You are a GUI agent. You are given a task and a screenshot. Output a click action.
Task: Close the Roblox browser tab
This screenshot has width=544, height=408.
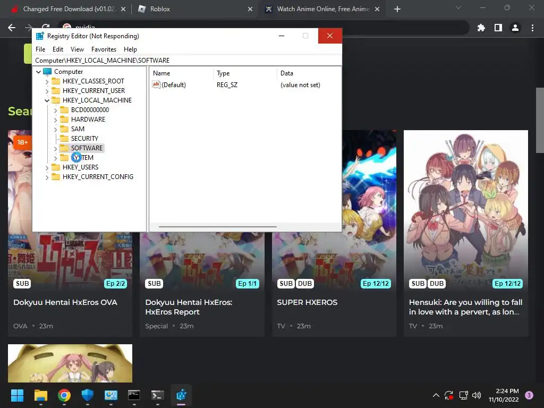pyautogui.click(x=250, y=9)
